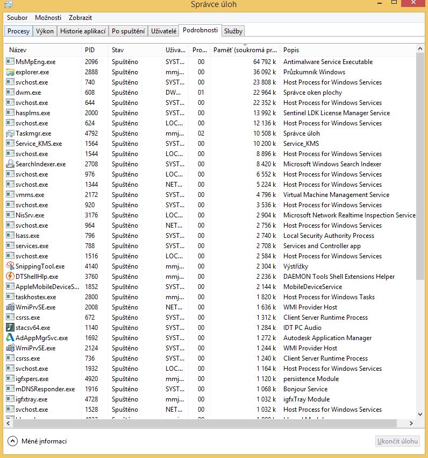Click description Local Security Authority Process
Viewport: 428px width, 458px height.
tap(329, 235)
